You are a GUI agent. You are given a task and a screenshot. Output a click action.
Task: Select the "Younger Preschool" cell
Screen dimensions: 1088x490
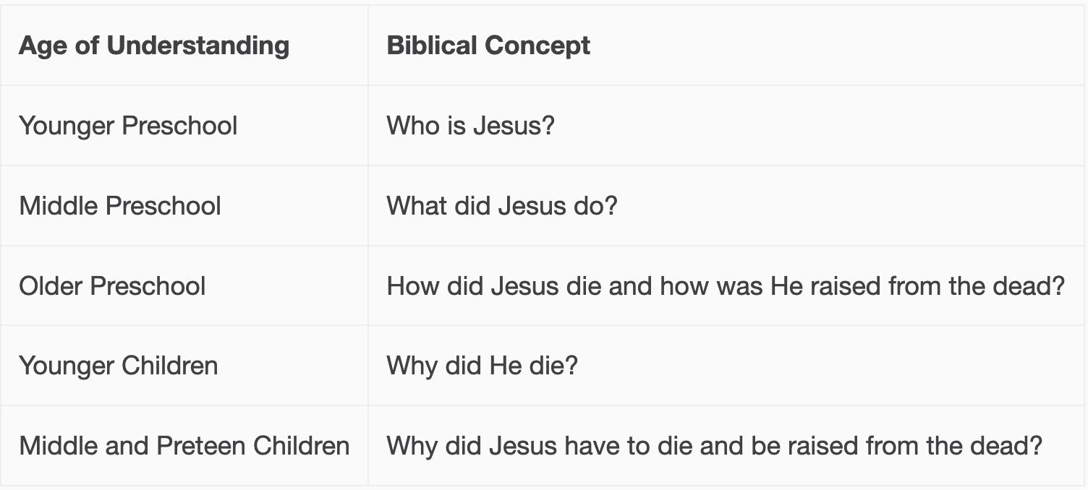(128, 126)
